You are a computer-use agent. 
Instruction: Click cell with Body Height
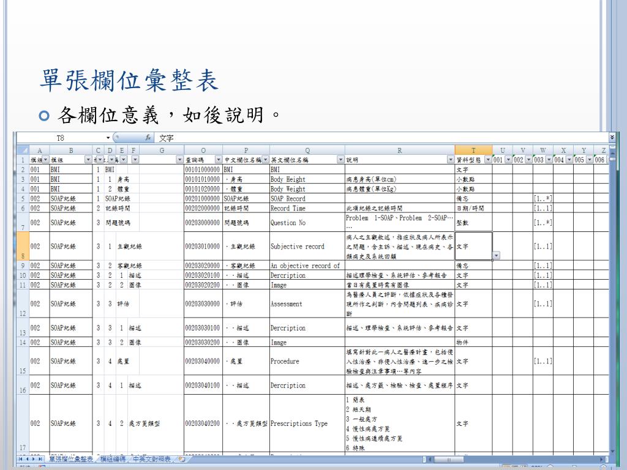307,179
